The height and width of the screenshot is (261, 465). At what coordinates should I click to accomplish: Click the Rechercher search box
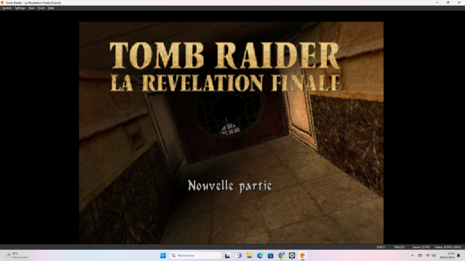(x=195, y=255)
